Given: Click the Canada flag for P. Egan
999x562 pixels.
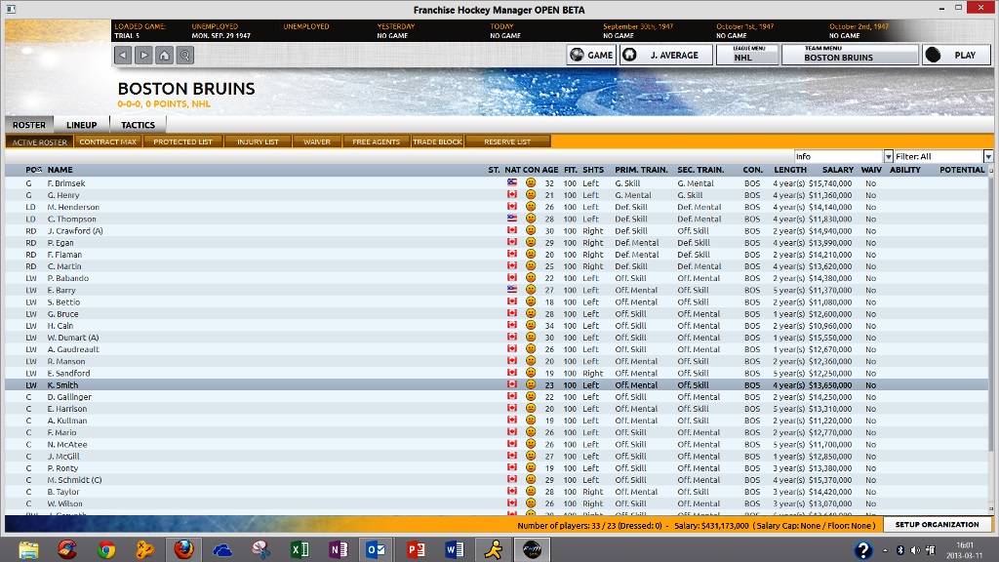Looking at the screenshot, I should [x=511, y=242].
